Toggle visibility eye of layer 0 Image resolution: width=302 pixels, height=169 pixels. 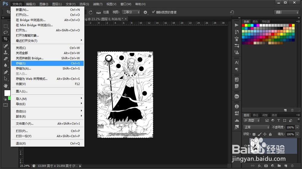246,146
